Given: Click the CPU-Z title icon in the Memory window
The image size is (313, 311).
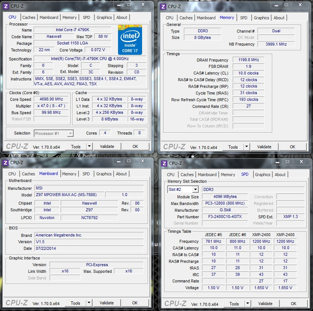Looking at the screenshot, I should [x=162, y=6].
